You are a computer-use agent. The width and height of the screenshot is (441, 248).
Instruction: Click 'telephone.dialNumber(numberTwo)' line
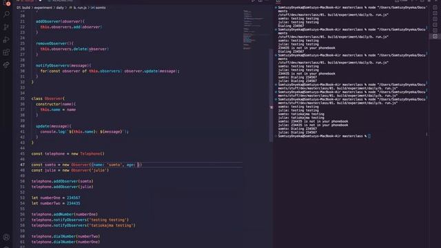click(x=65, y=236)
